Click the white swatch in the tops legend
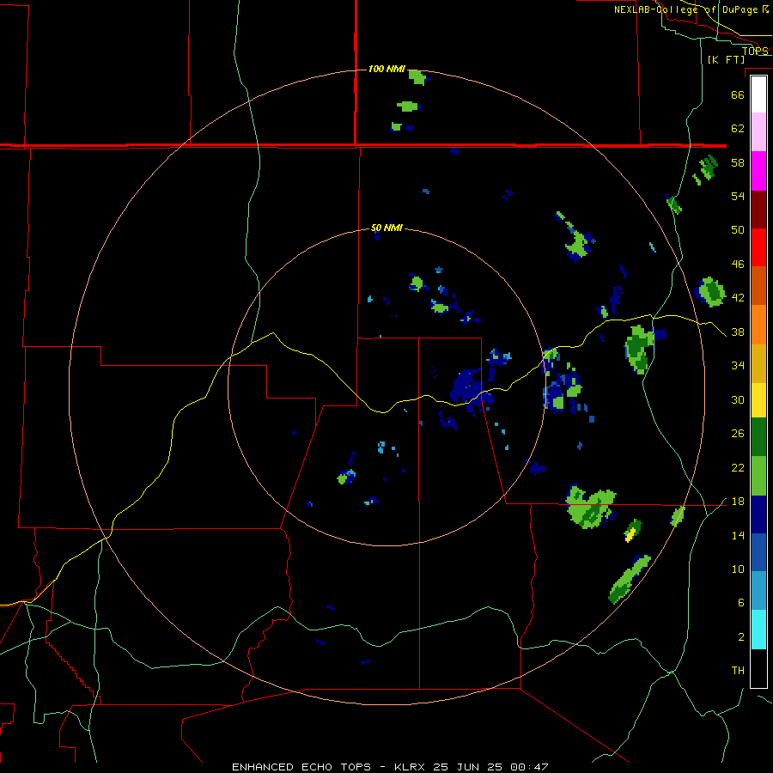The height and width of the screenshot is (773, 773). [758, 94]
